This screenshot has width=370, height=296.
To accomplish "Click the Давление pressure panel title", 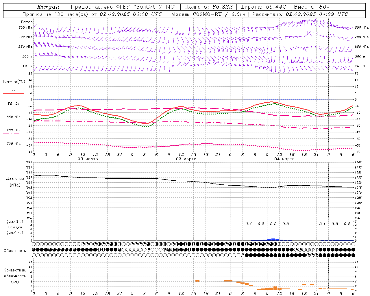I will pos(15,178).
